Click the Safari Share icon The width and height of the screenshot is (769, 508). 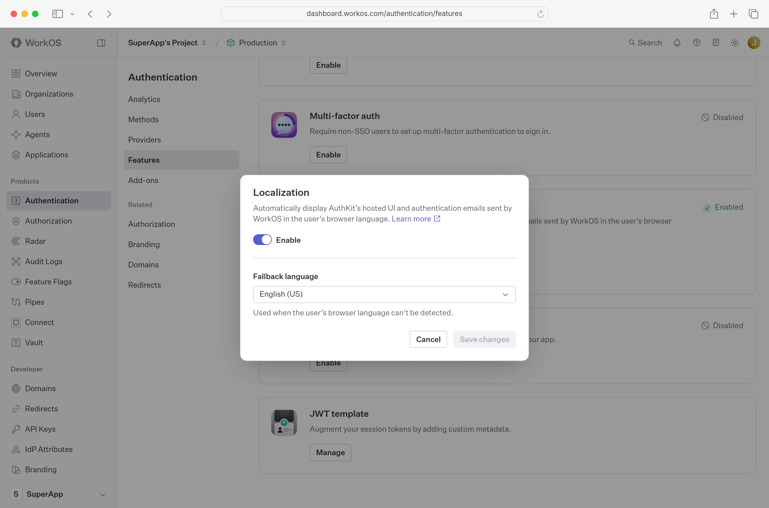click(714, 14)
